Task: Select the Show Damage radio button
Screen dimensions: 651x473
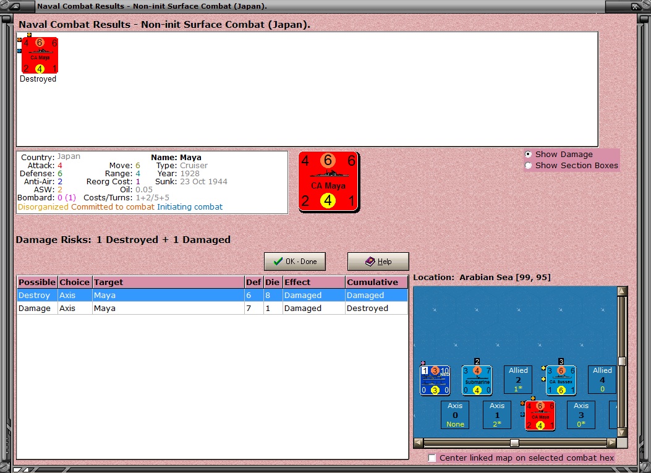Action: (528, 154)
